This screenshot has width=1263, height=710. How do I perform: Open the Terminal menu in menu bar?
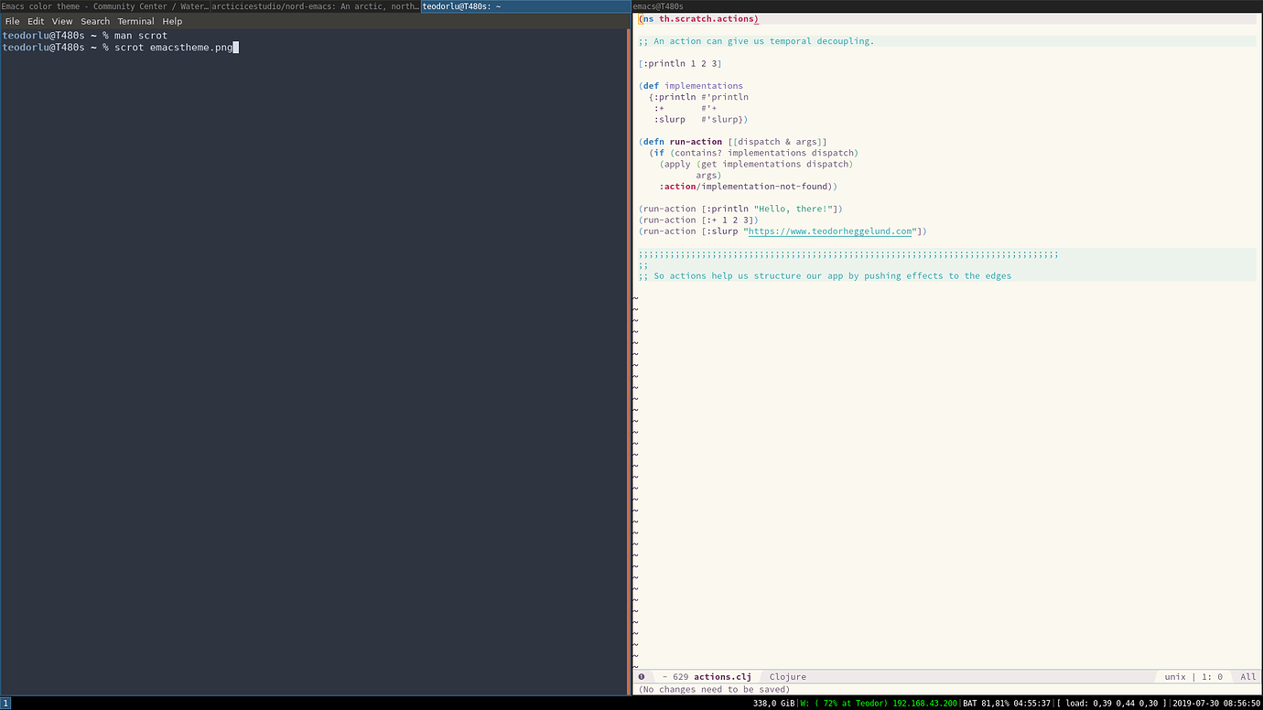point(135,21)
